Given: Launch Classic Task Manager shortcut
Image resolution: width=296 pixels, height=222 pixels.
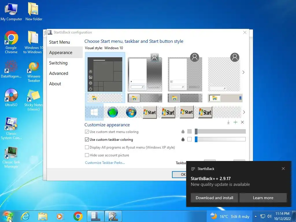Looking at the screenshot, I should click(11, 157).
